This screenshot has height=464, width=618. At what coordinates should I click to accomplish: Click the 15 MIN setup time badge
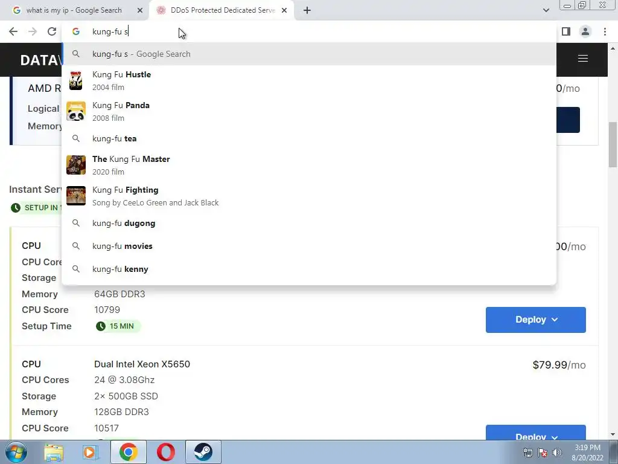pyautogui.click(x=118, y=326)
